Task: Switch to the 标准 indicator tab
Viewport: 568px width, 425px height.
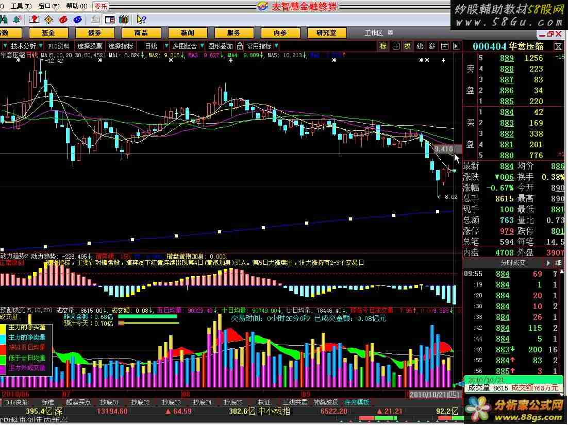Action: [47, 402]
